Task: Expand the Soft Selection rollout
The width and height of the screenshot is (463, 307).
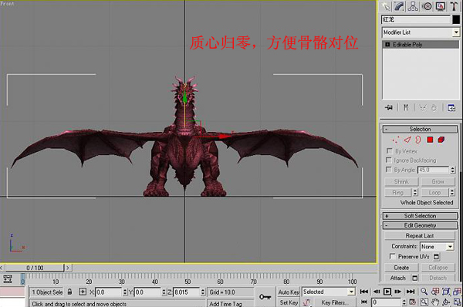Action: (x=420, y=216)
